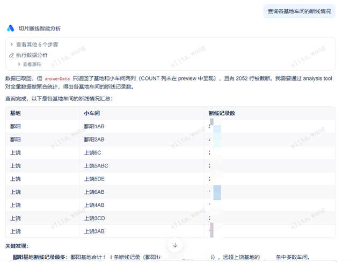
Task: Click '关键发现:' heading
Action: tap(17, 246)
